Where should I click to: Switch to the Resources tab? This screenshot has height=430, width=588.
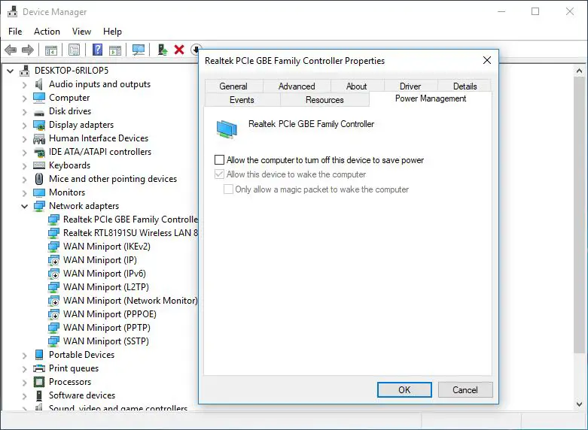pyautogui.click(x=324, y=100)
